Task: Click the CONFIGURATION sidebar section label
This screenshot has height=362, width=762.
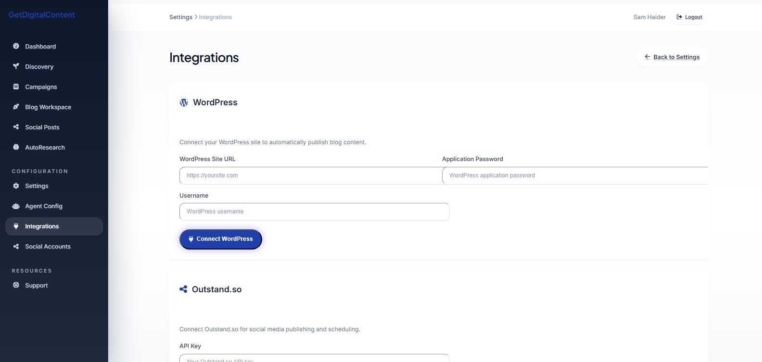Action: click(40, 171)
